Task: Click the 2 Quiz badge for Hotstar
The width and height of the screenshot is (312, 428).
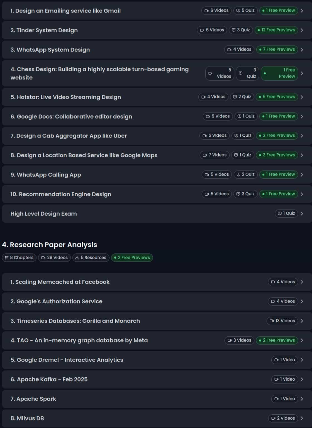Action: click(242, 97)
